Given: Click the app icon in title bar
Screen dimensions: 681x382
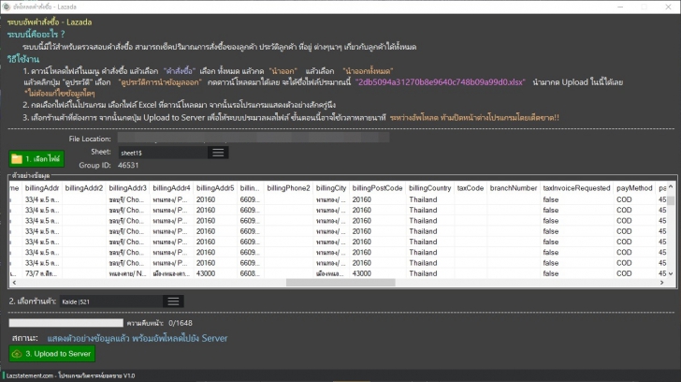Looking at the screenshot, I should (6, 7).
